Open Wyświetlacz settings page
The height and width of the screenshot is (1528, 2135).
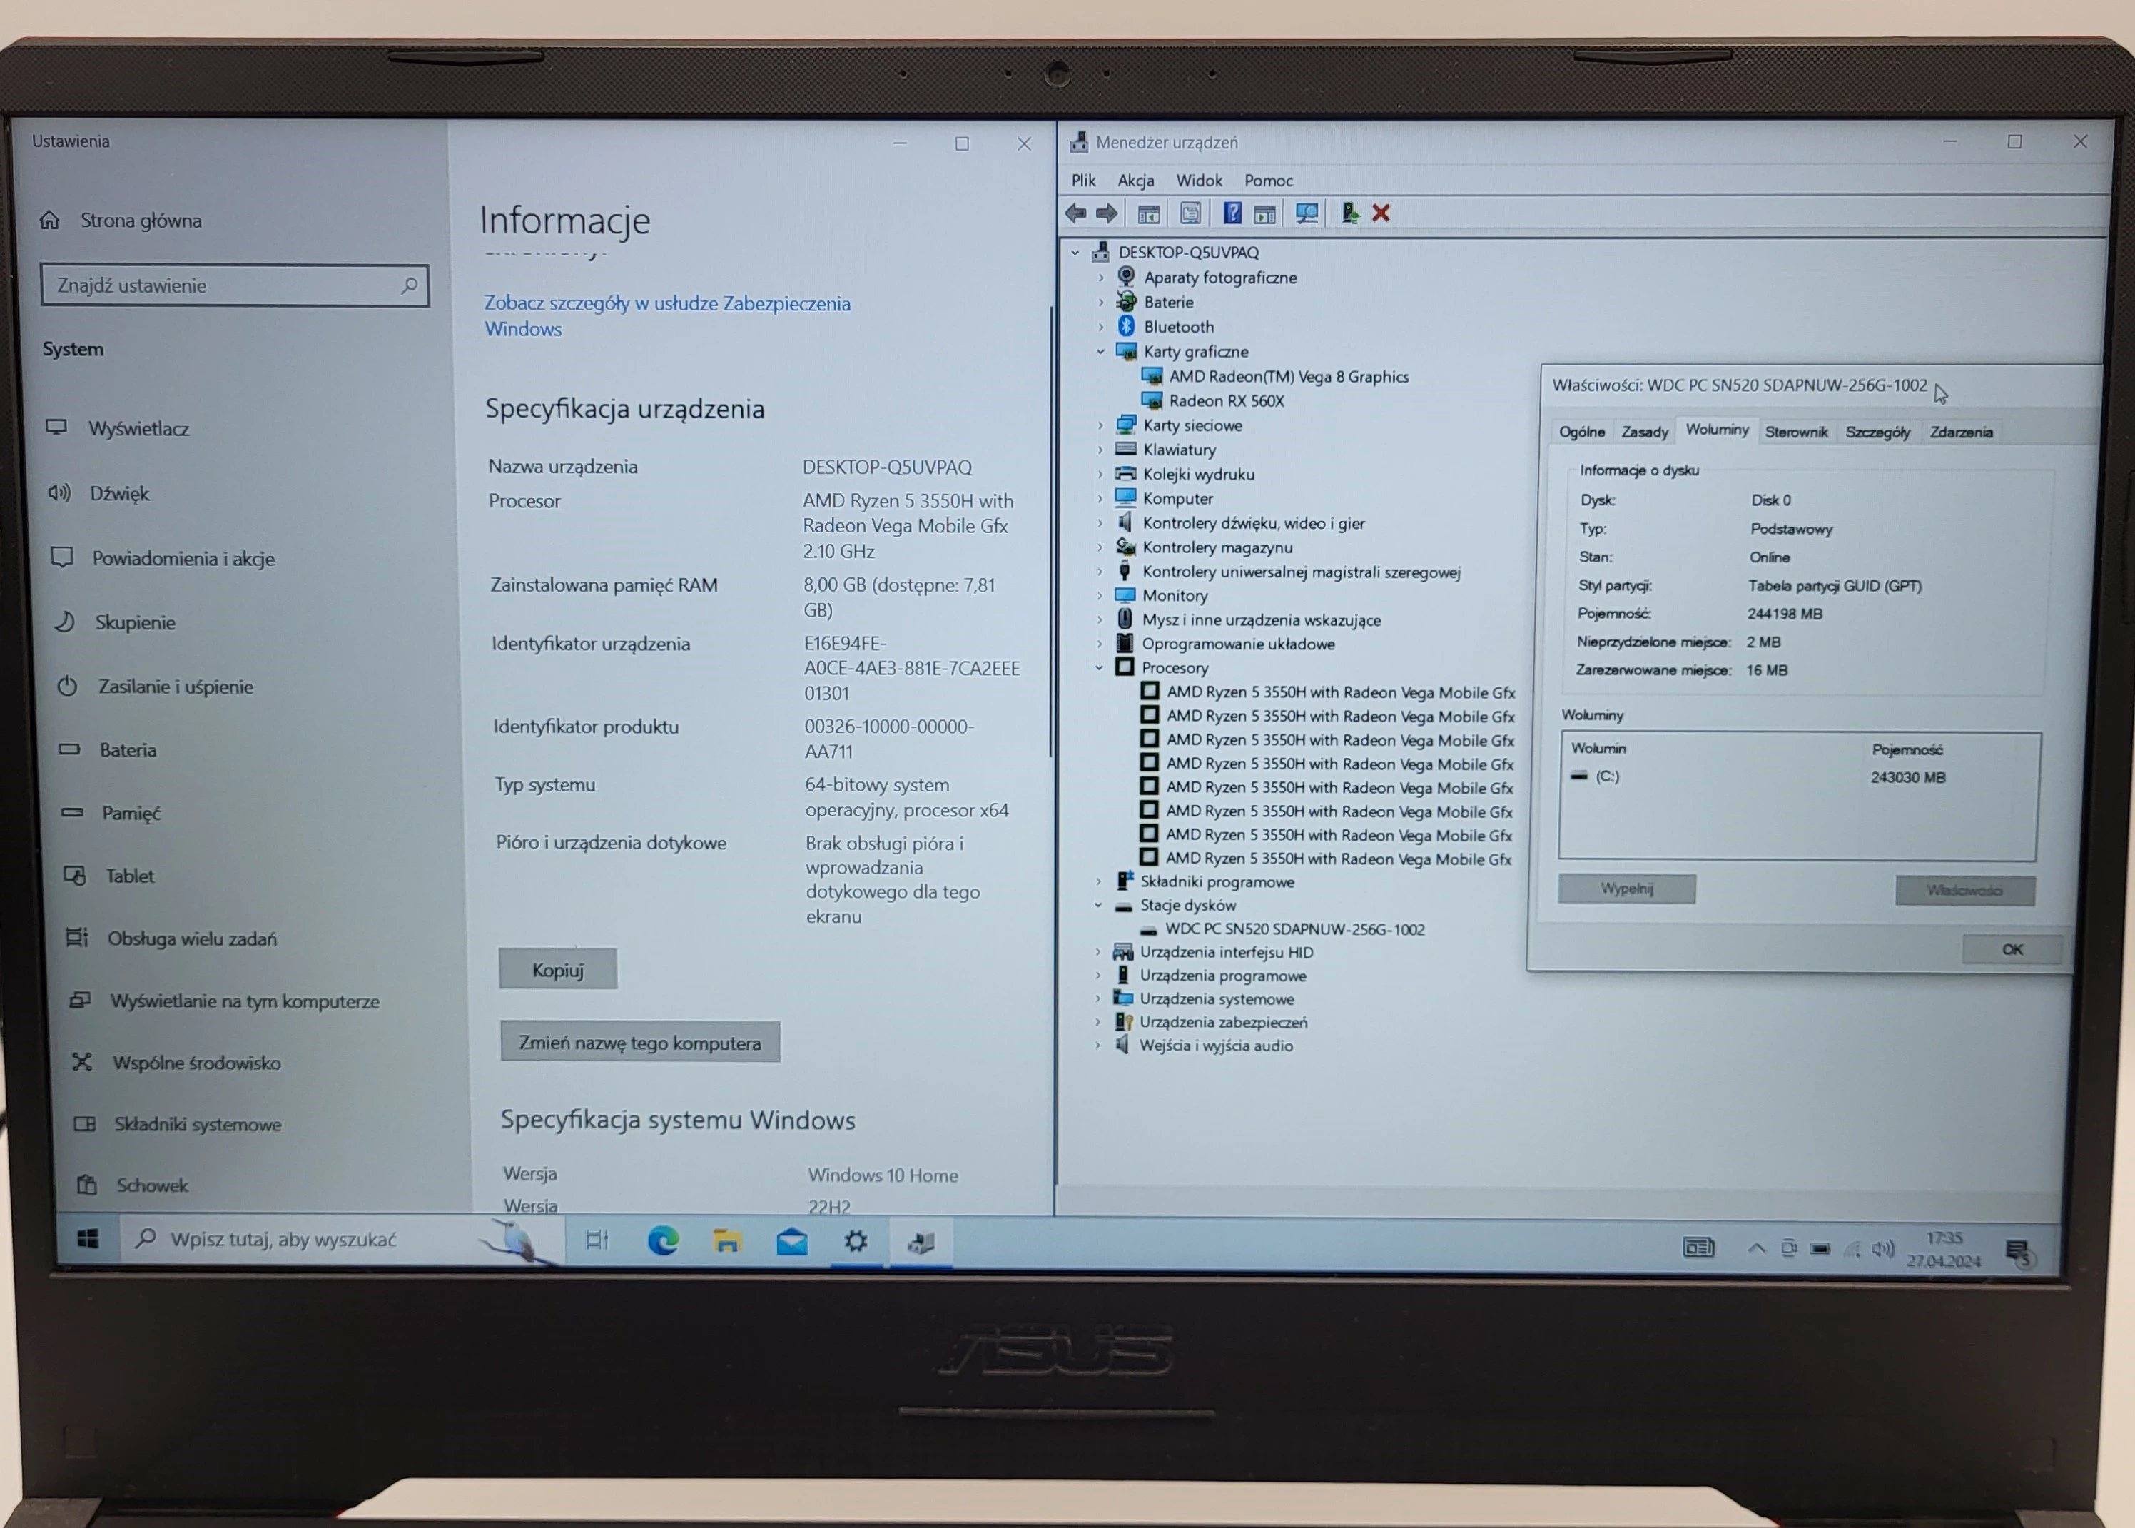tap(138, 428)
